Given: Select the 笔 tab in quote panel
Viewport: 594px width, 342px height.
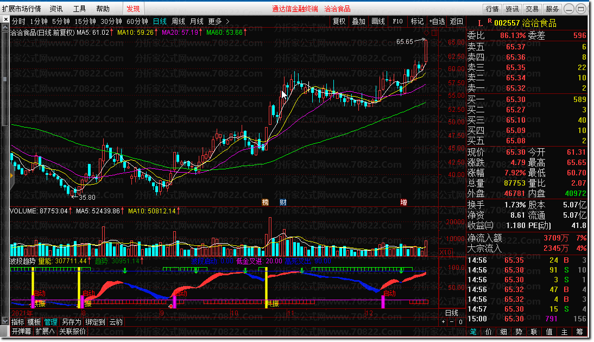Looking at the screenshot, I should click(x=473, y=332).
